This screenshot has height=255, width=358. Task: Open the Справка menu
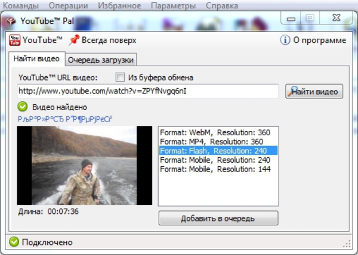(x=222, y=5)
